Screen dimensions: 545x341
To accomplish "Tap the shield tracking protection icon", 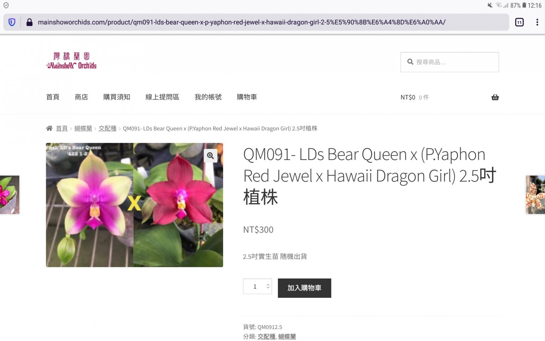I will (x=12, y=22).
